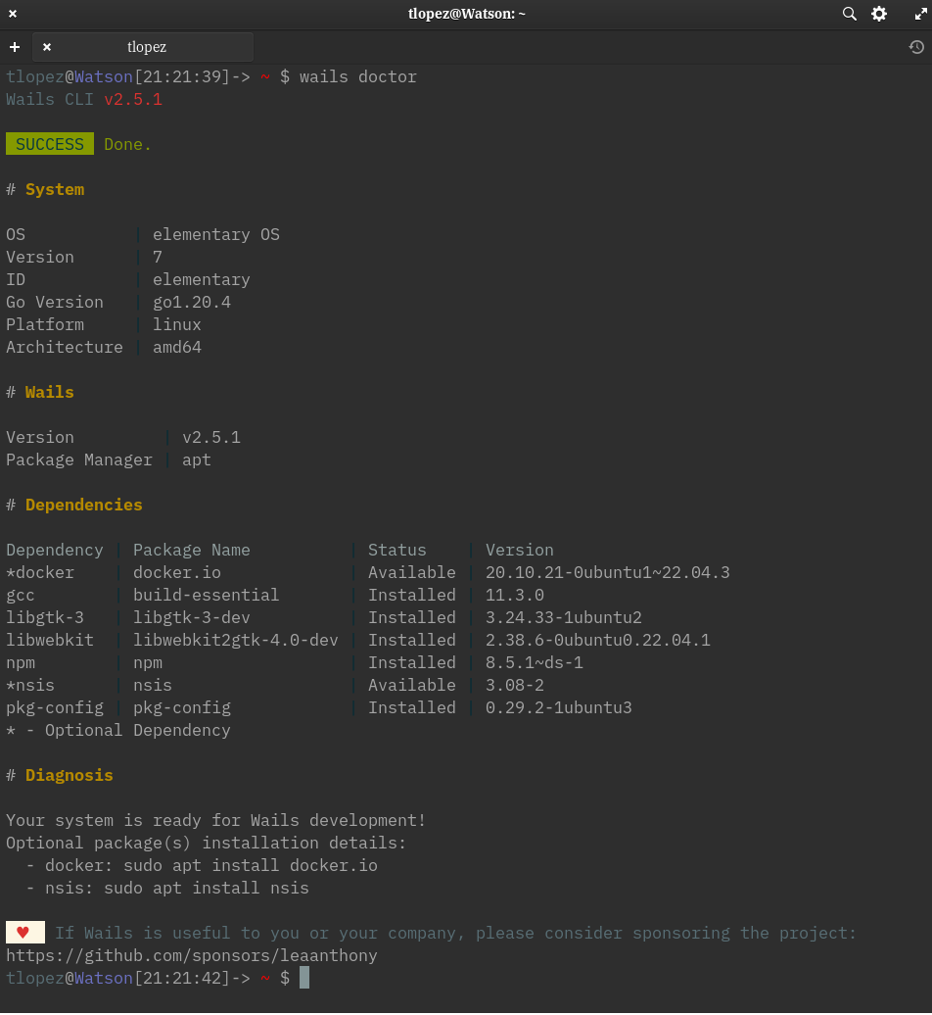Open the closed tabs history button
Viewport: 932px width, 1015px height.
point(916,47)
